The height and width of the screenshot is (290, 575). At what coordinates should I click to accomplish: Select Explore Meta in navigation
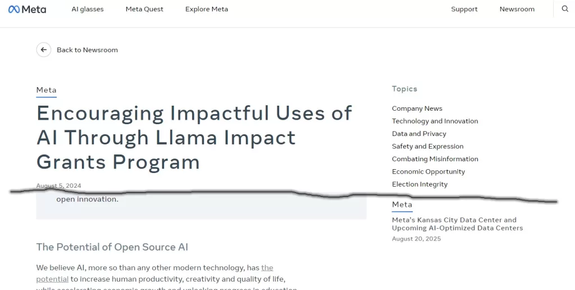[x=207, y=10]
